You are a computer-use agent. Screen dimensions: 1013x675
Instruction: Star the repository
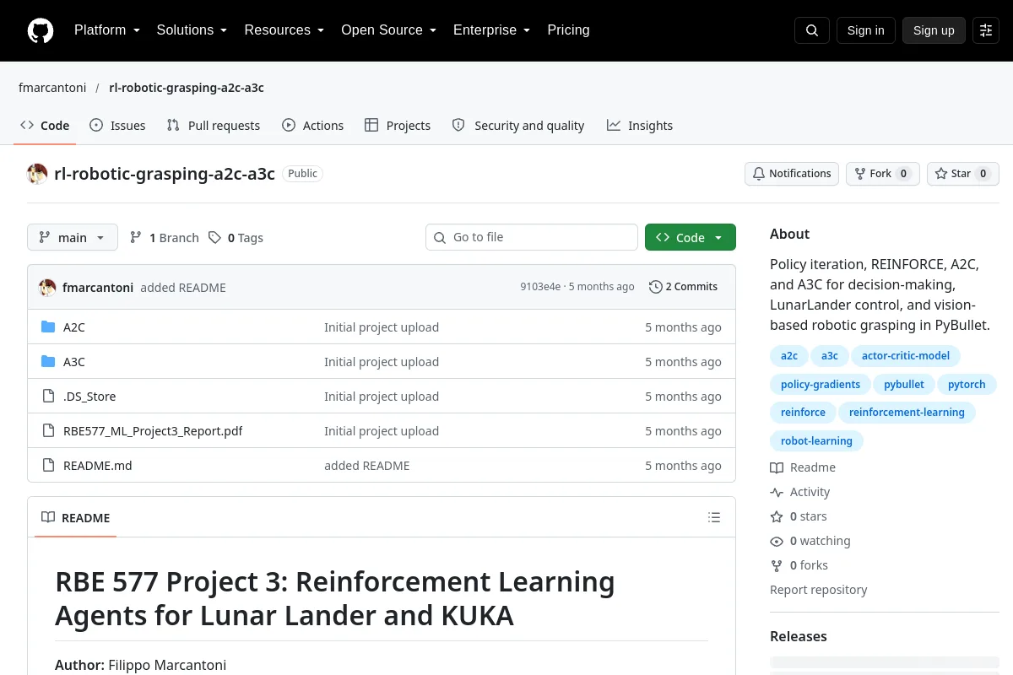pyautogui.click(x=963, y=174)
